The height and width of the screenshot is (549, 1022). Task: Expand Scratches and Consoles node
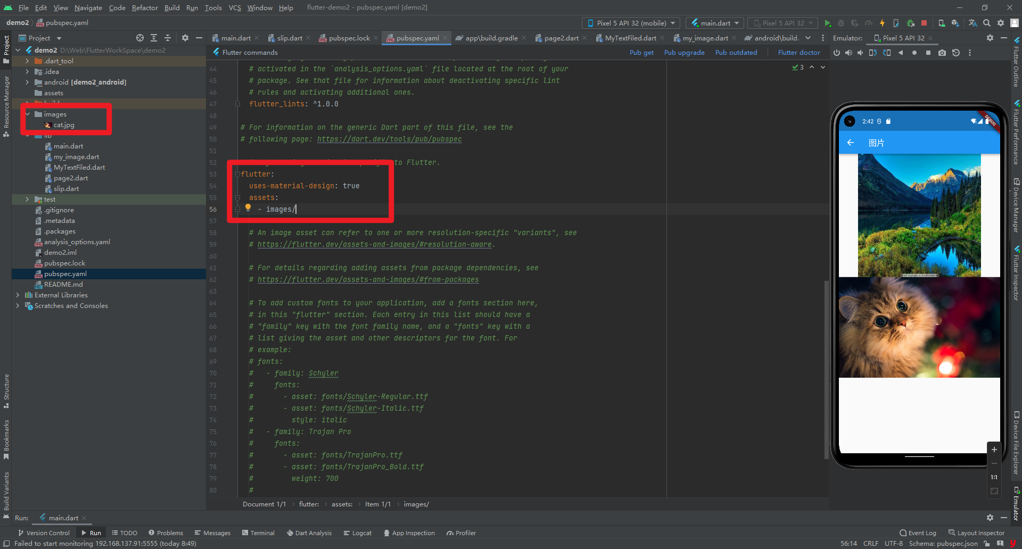click(x=18, y=305)
